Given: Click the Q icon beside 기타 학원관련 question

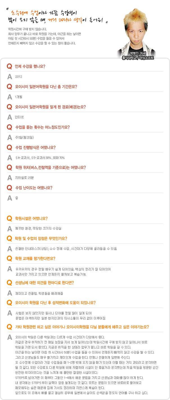Looking at the screenshot, I should 9,327.
